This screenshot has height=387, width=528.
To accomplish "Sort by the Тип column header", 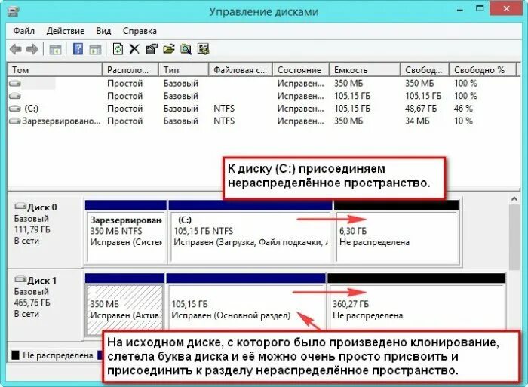I will click(x=183, y=69).
